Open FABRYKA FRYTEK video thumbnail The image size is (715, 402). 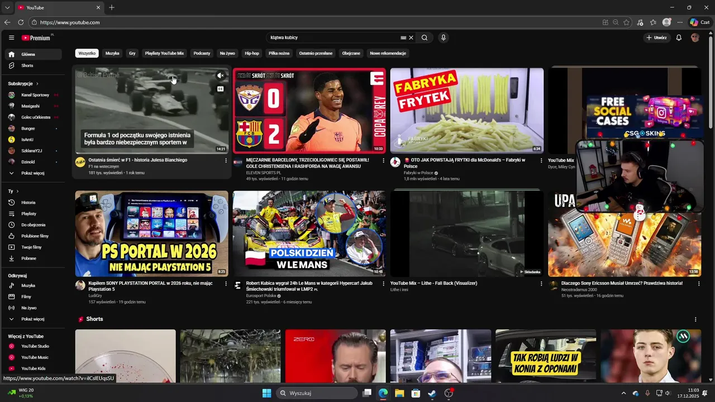click(467, 111)
